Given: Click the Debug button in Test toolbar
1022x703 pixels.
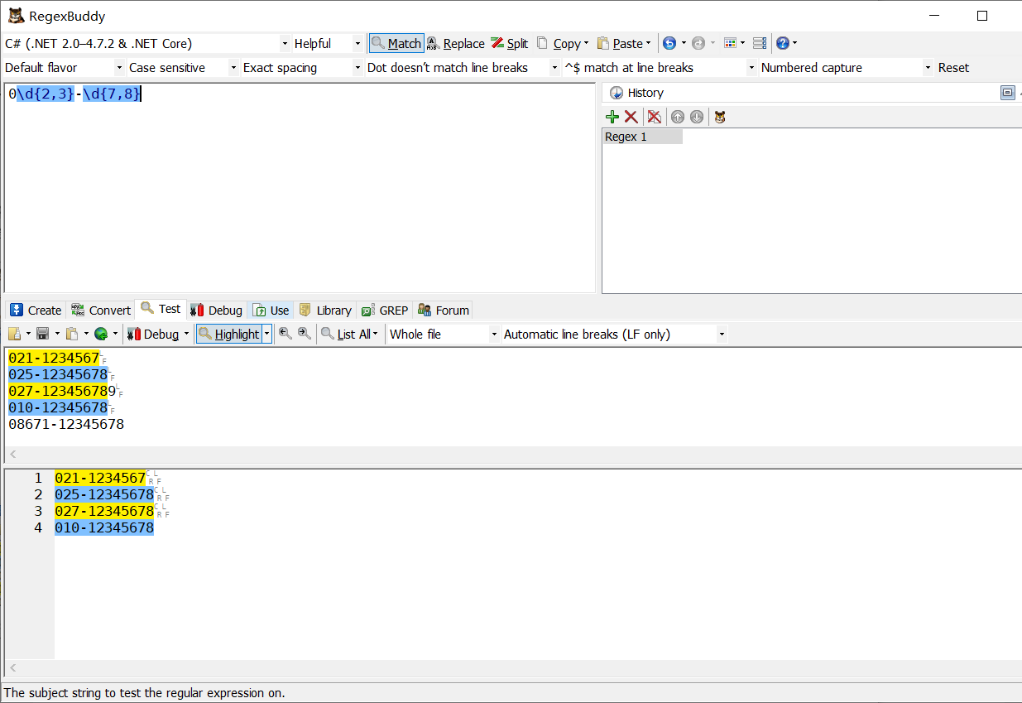Looking at the screenshot, I should [153, 334].
